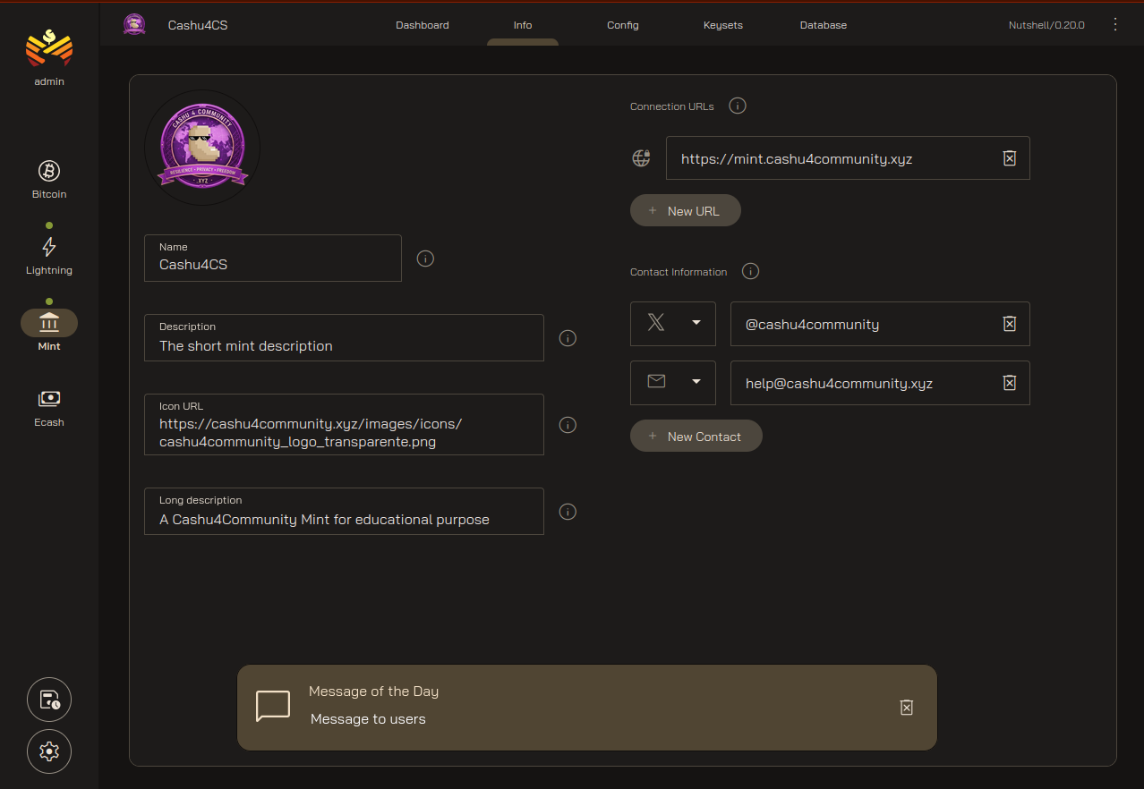Clear the Message of the Day

click(x=906, y=708)
